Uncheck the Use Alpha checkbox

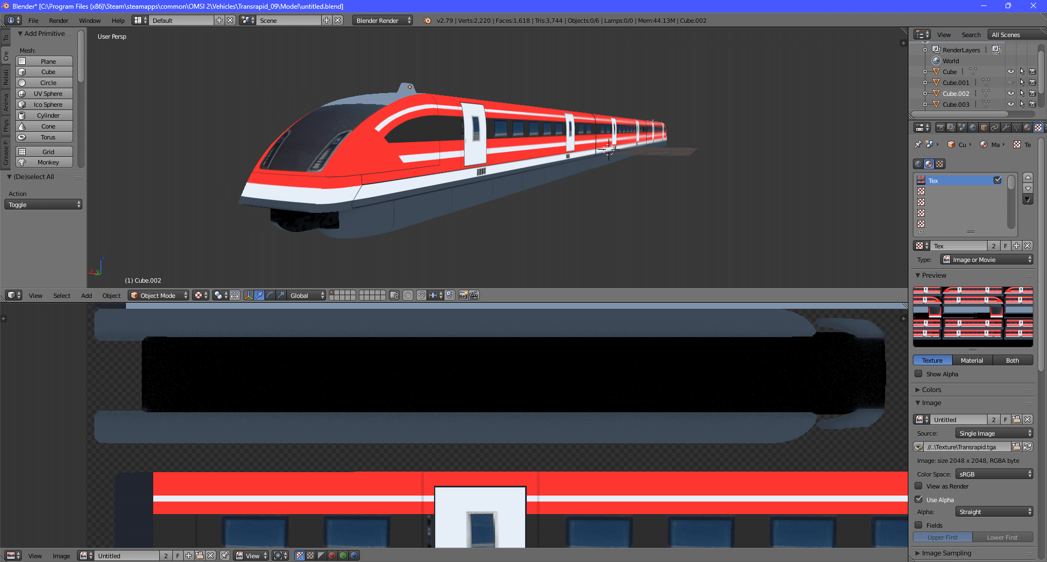pyautogui.click(x=919, y=499)
